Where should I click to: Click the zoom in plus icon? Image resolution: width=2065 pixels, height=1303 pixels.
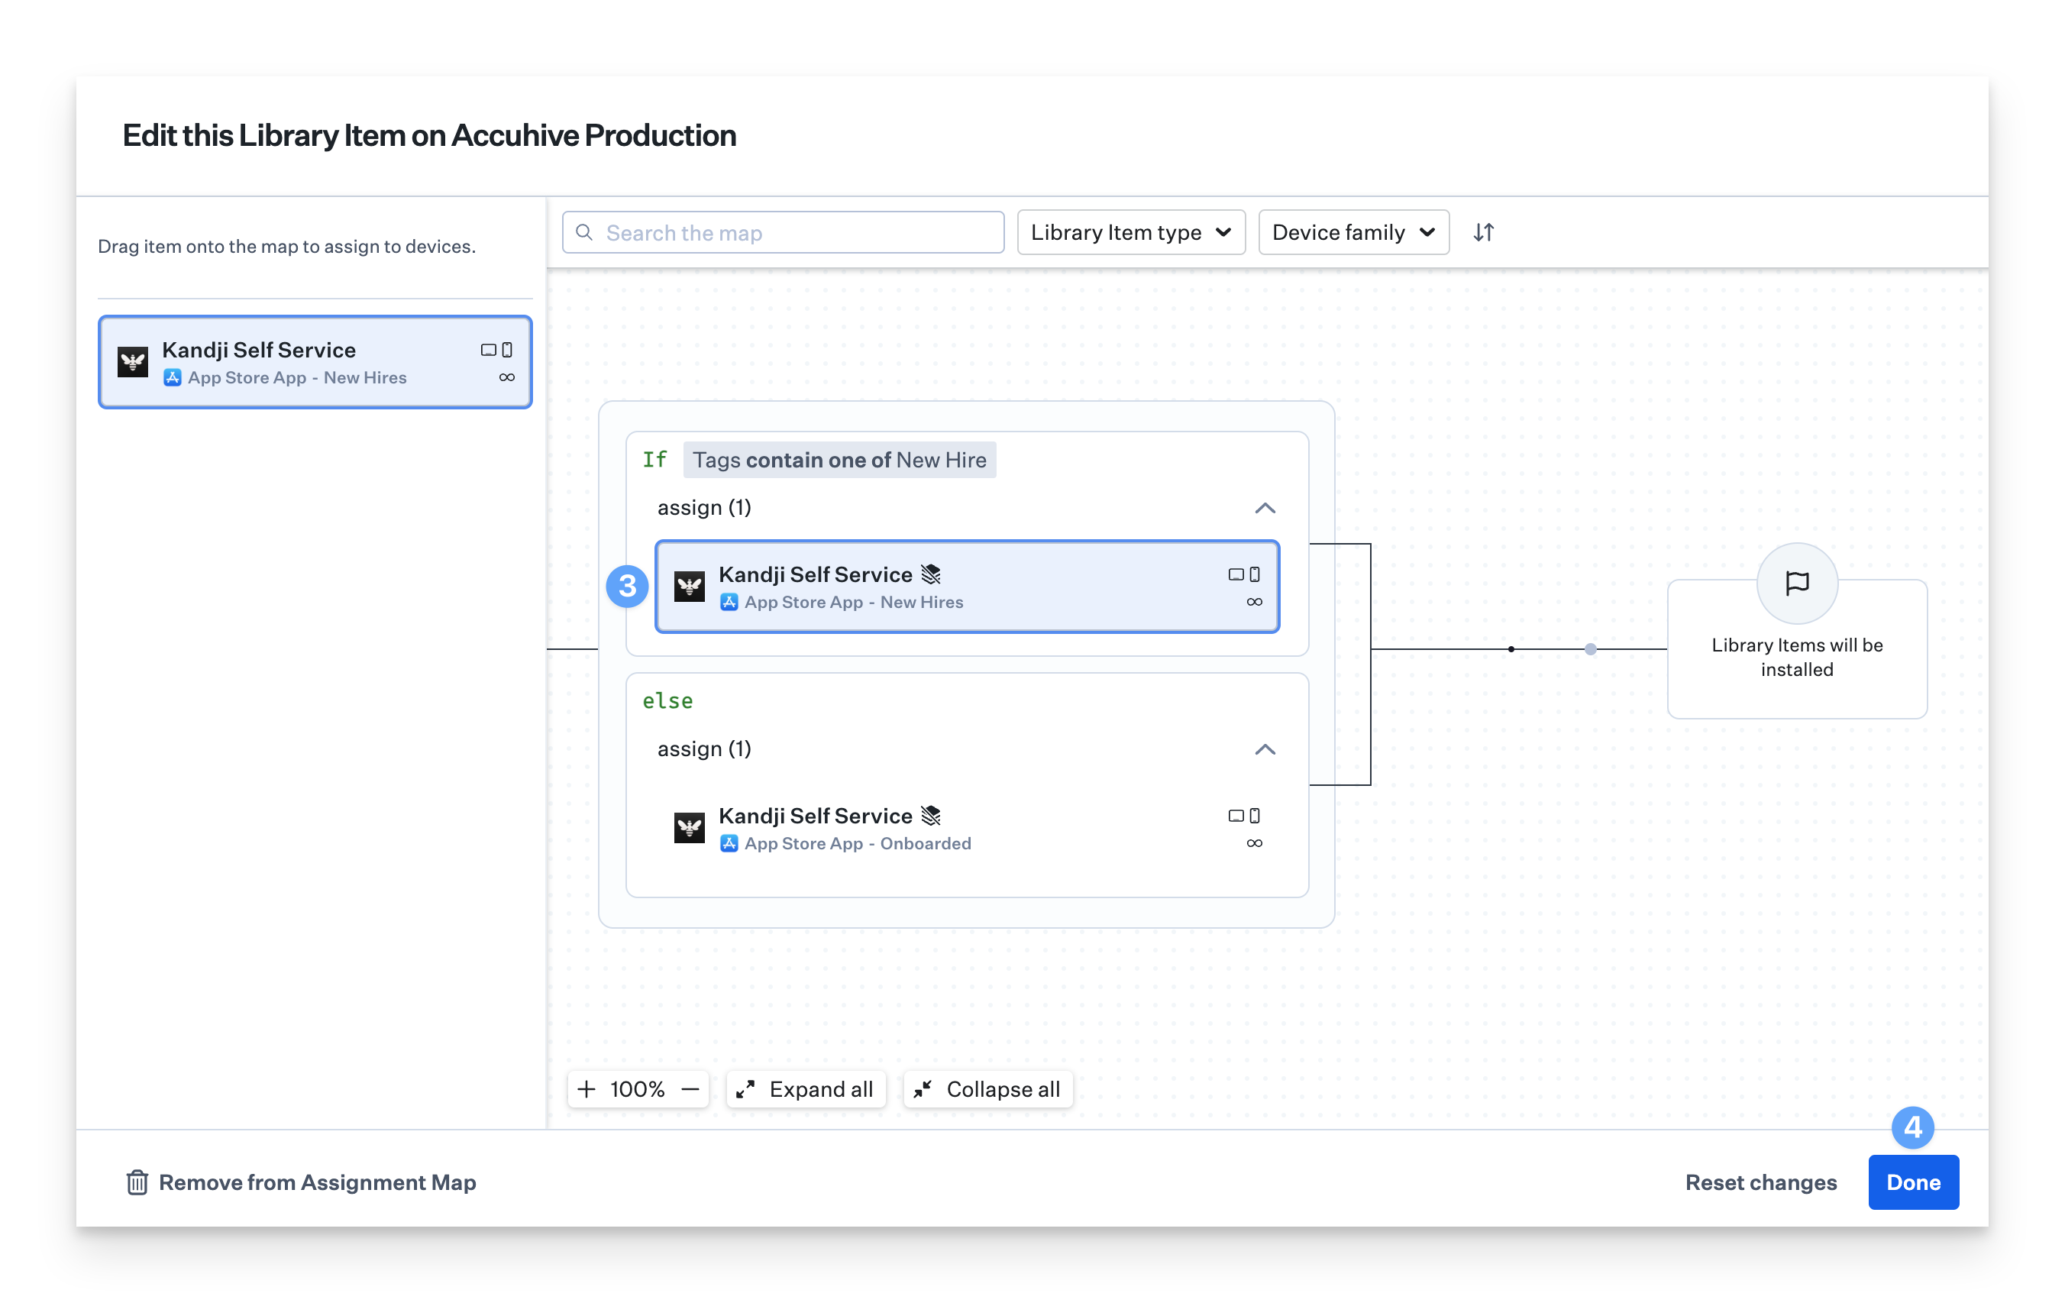(587, 1089)
